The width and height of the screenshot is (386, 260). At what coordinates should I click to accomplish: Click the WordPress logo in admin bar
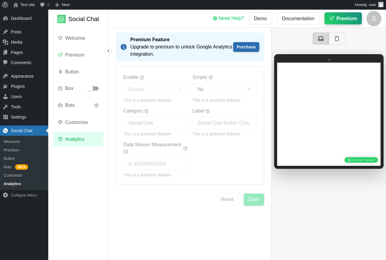tap(5, 5)
